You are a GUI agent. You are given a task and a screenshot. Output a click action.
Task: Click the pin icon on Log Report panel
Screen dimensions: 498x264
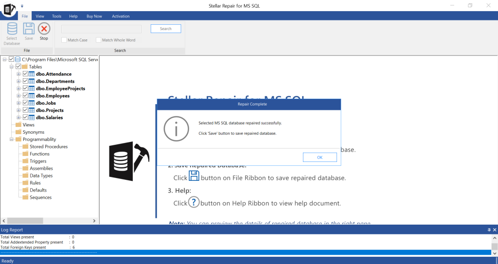pos(489,229)
